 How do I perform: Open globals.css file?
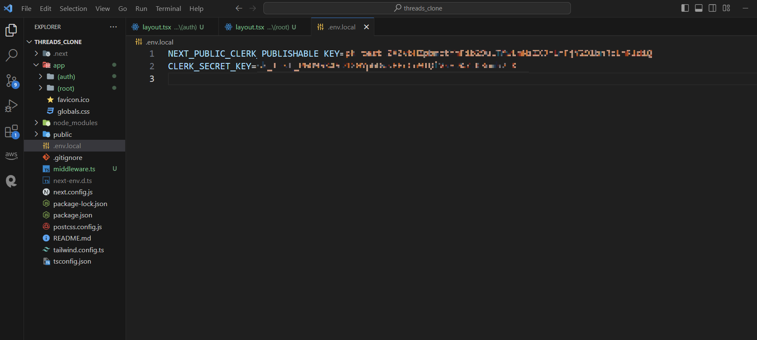tap(75, 111)
